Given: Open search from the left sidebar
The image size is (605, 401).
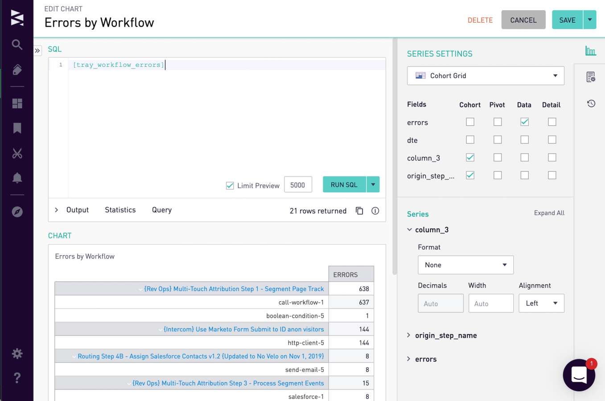Looking at the screenshot, I should [x=17, y=45].
